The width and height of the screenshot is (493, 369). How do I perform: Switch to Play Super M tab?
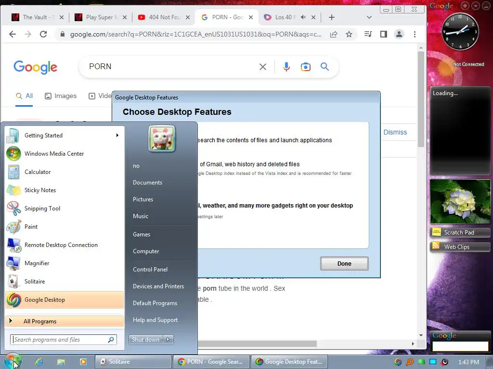click(100, 17)
